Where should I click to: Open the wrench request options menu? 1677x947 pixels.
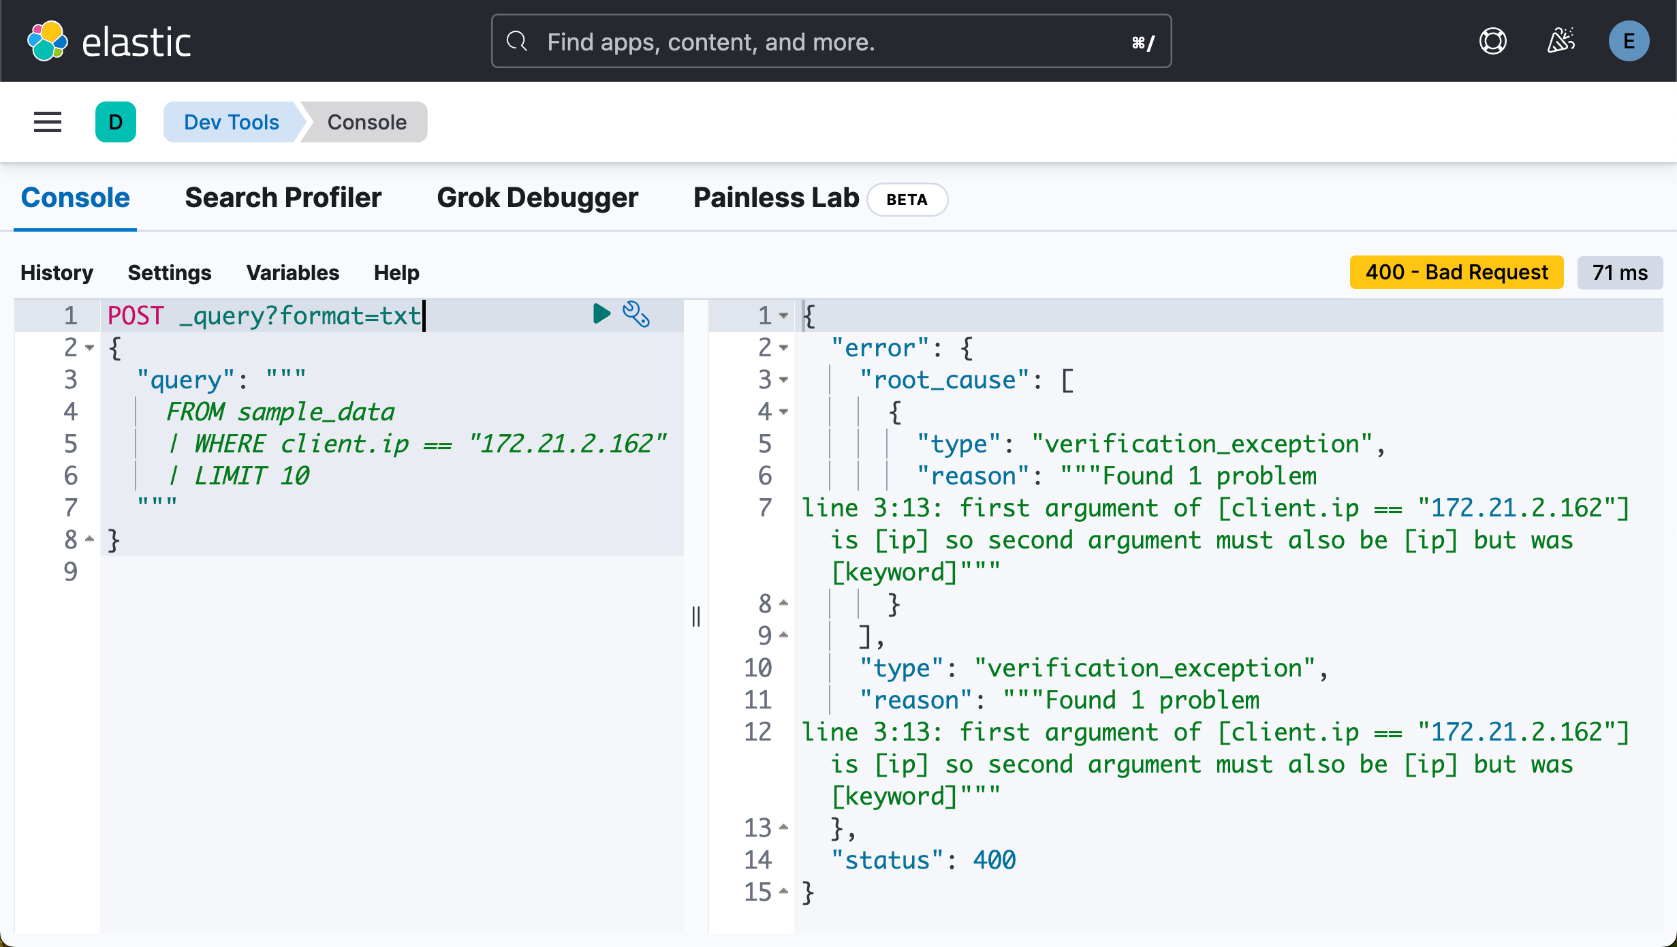pos(636,314)
